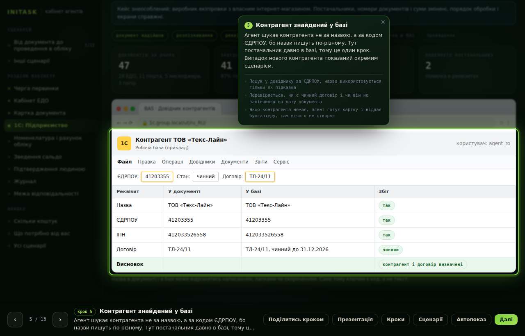Click the Збіг column header
This screenshot has width=525, height=336.
(445, 192)
